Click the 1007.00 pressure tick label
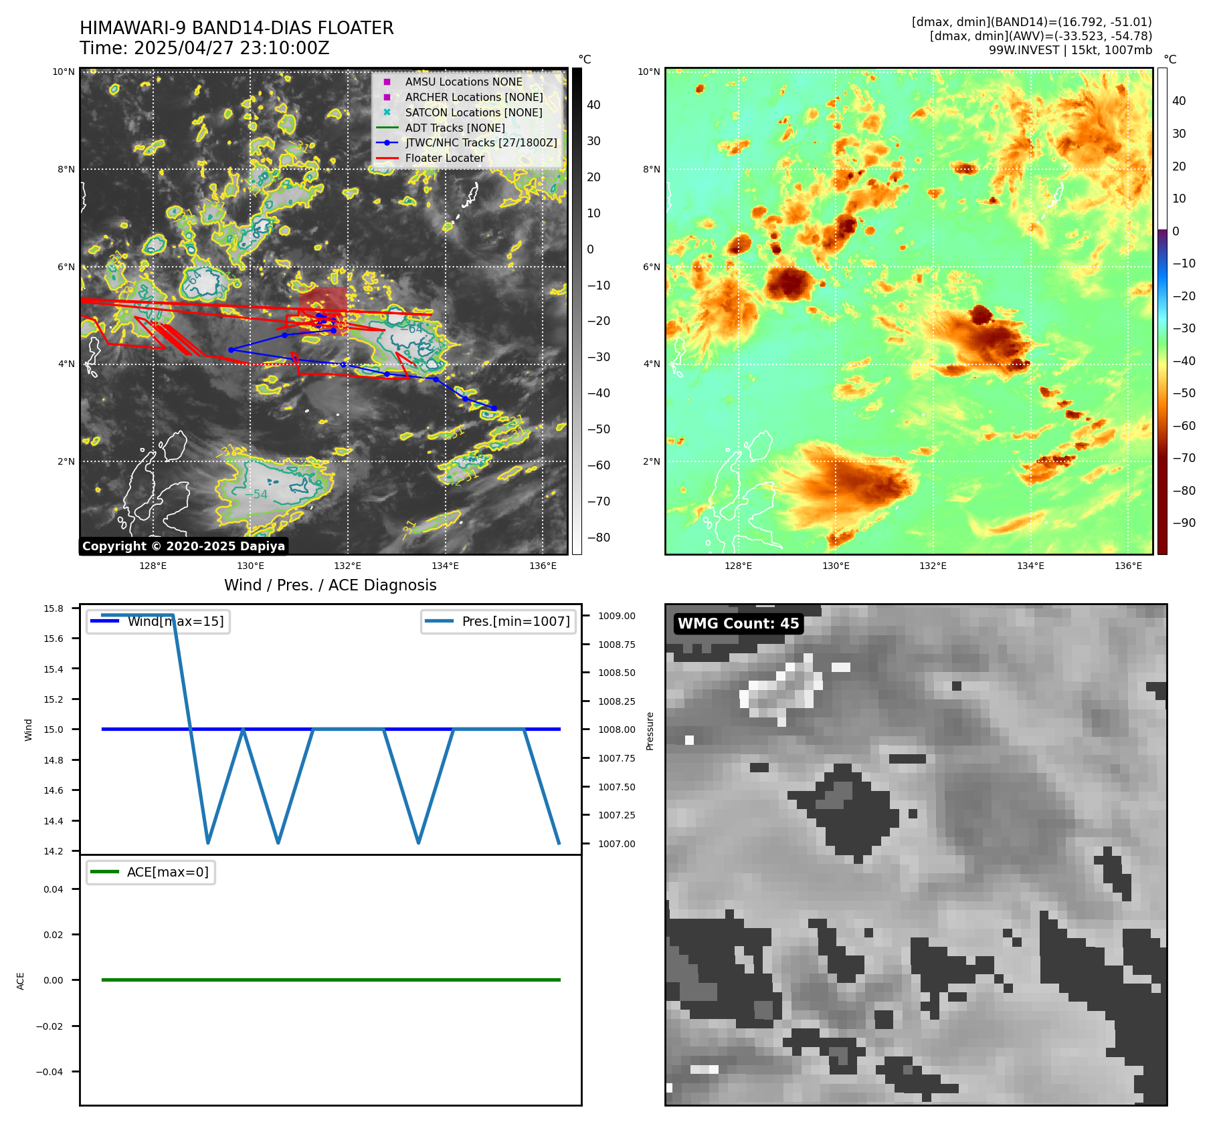Image resolution: width=1213 pixels, height=1130 pixels. point(617,844)
